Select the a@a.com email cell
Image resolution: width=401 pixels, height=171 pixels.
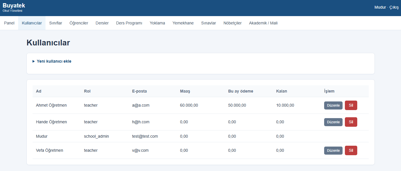(x=141, y=105)
